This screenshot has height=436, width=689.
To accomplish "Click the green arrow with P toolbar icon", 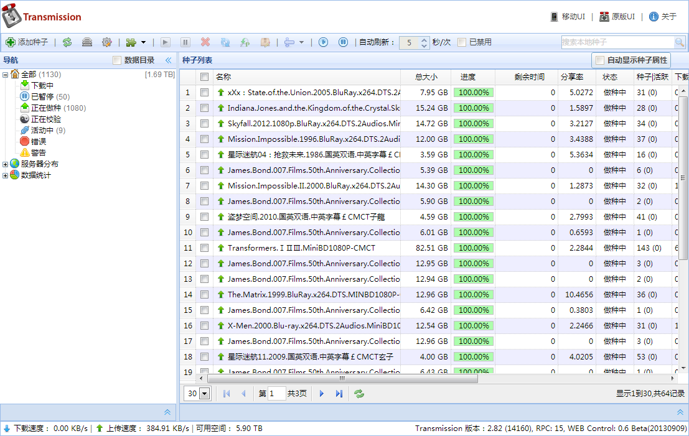I will point(245,42).
